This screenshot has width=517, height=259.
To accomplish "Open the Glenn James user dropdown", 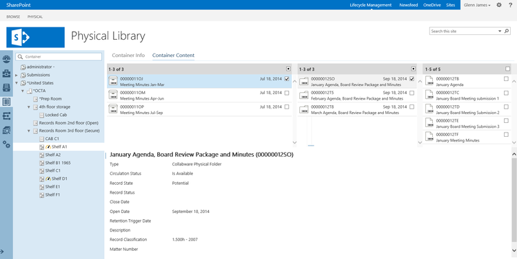I will tap(477, 5).
